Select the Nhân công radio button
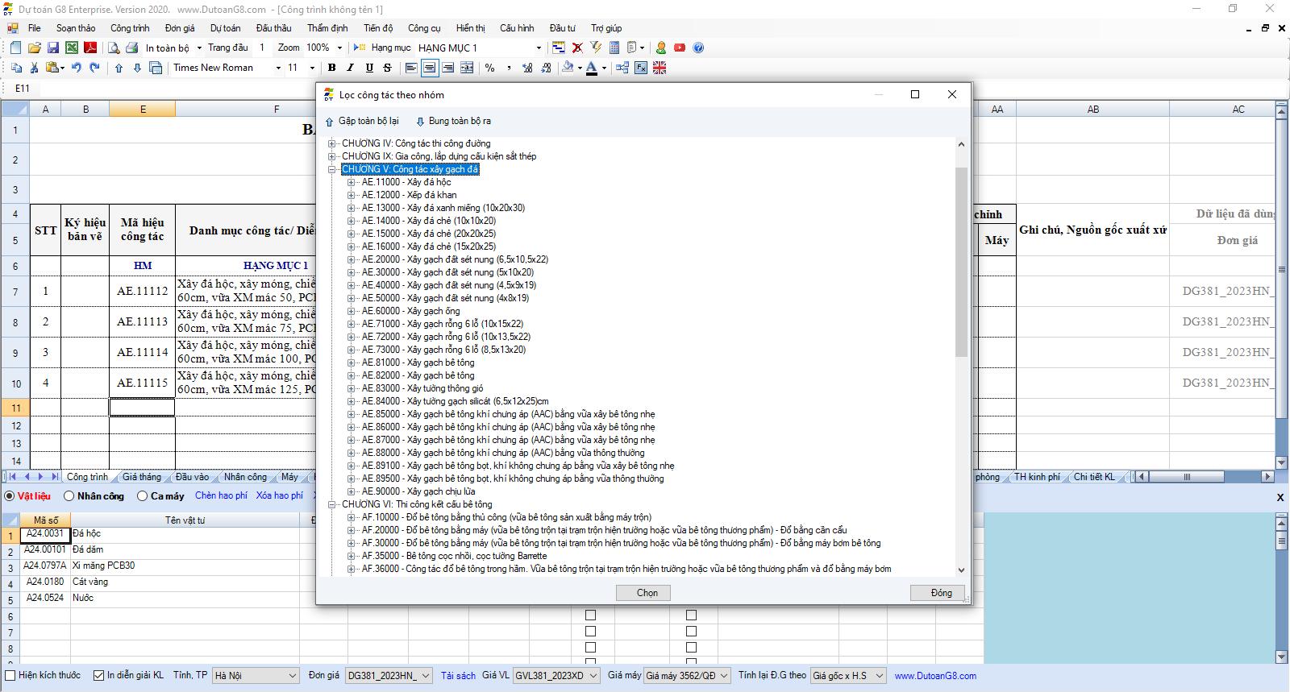 coord(69,496)
